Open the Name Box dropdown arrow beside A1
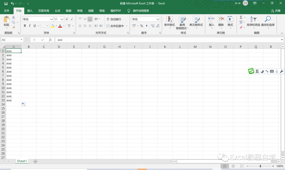The image size is (285, 170). (x=21, y=40)
